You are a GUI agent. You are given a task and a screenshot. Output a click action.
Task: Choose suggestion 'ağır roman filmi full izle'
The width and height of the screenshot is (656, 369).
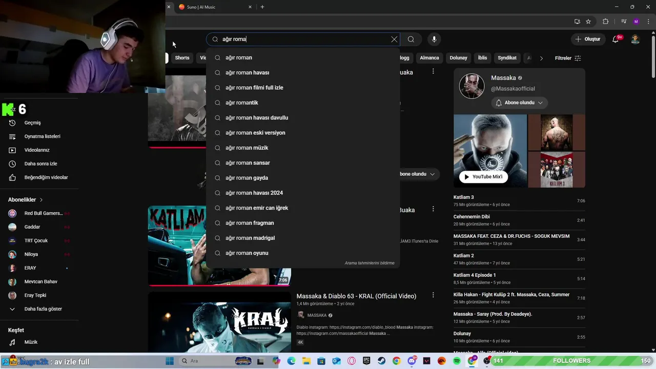(x=303, y=88)
